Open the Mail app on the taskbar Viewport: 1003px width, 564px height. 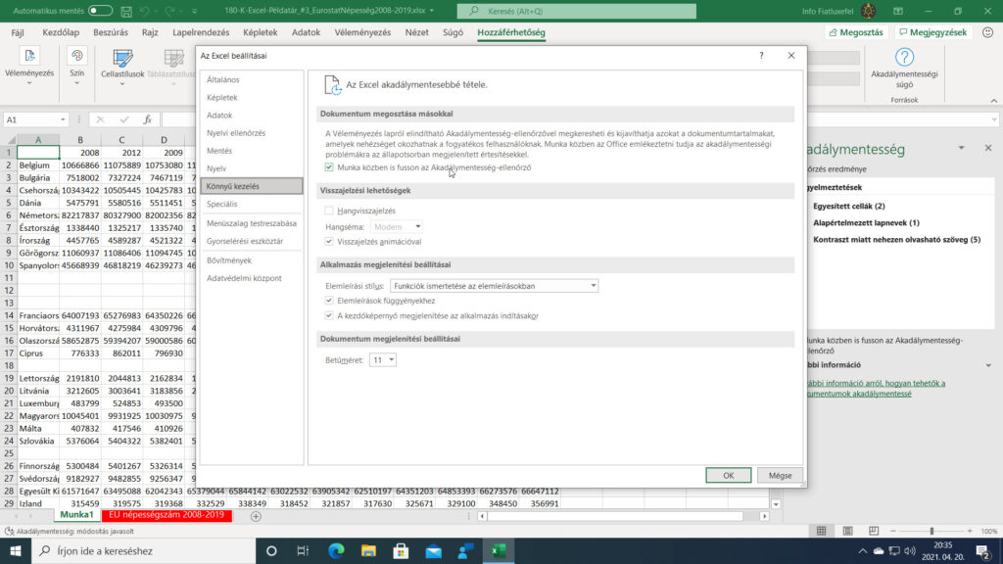[434, 550]
